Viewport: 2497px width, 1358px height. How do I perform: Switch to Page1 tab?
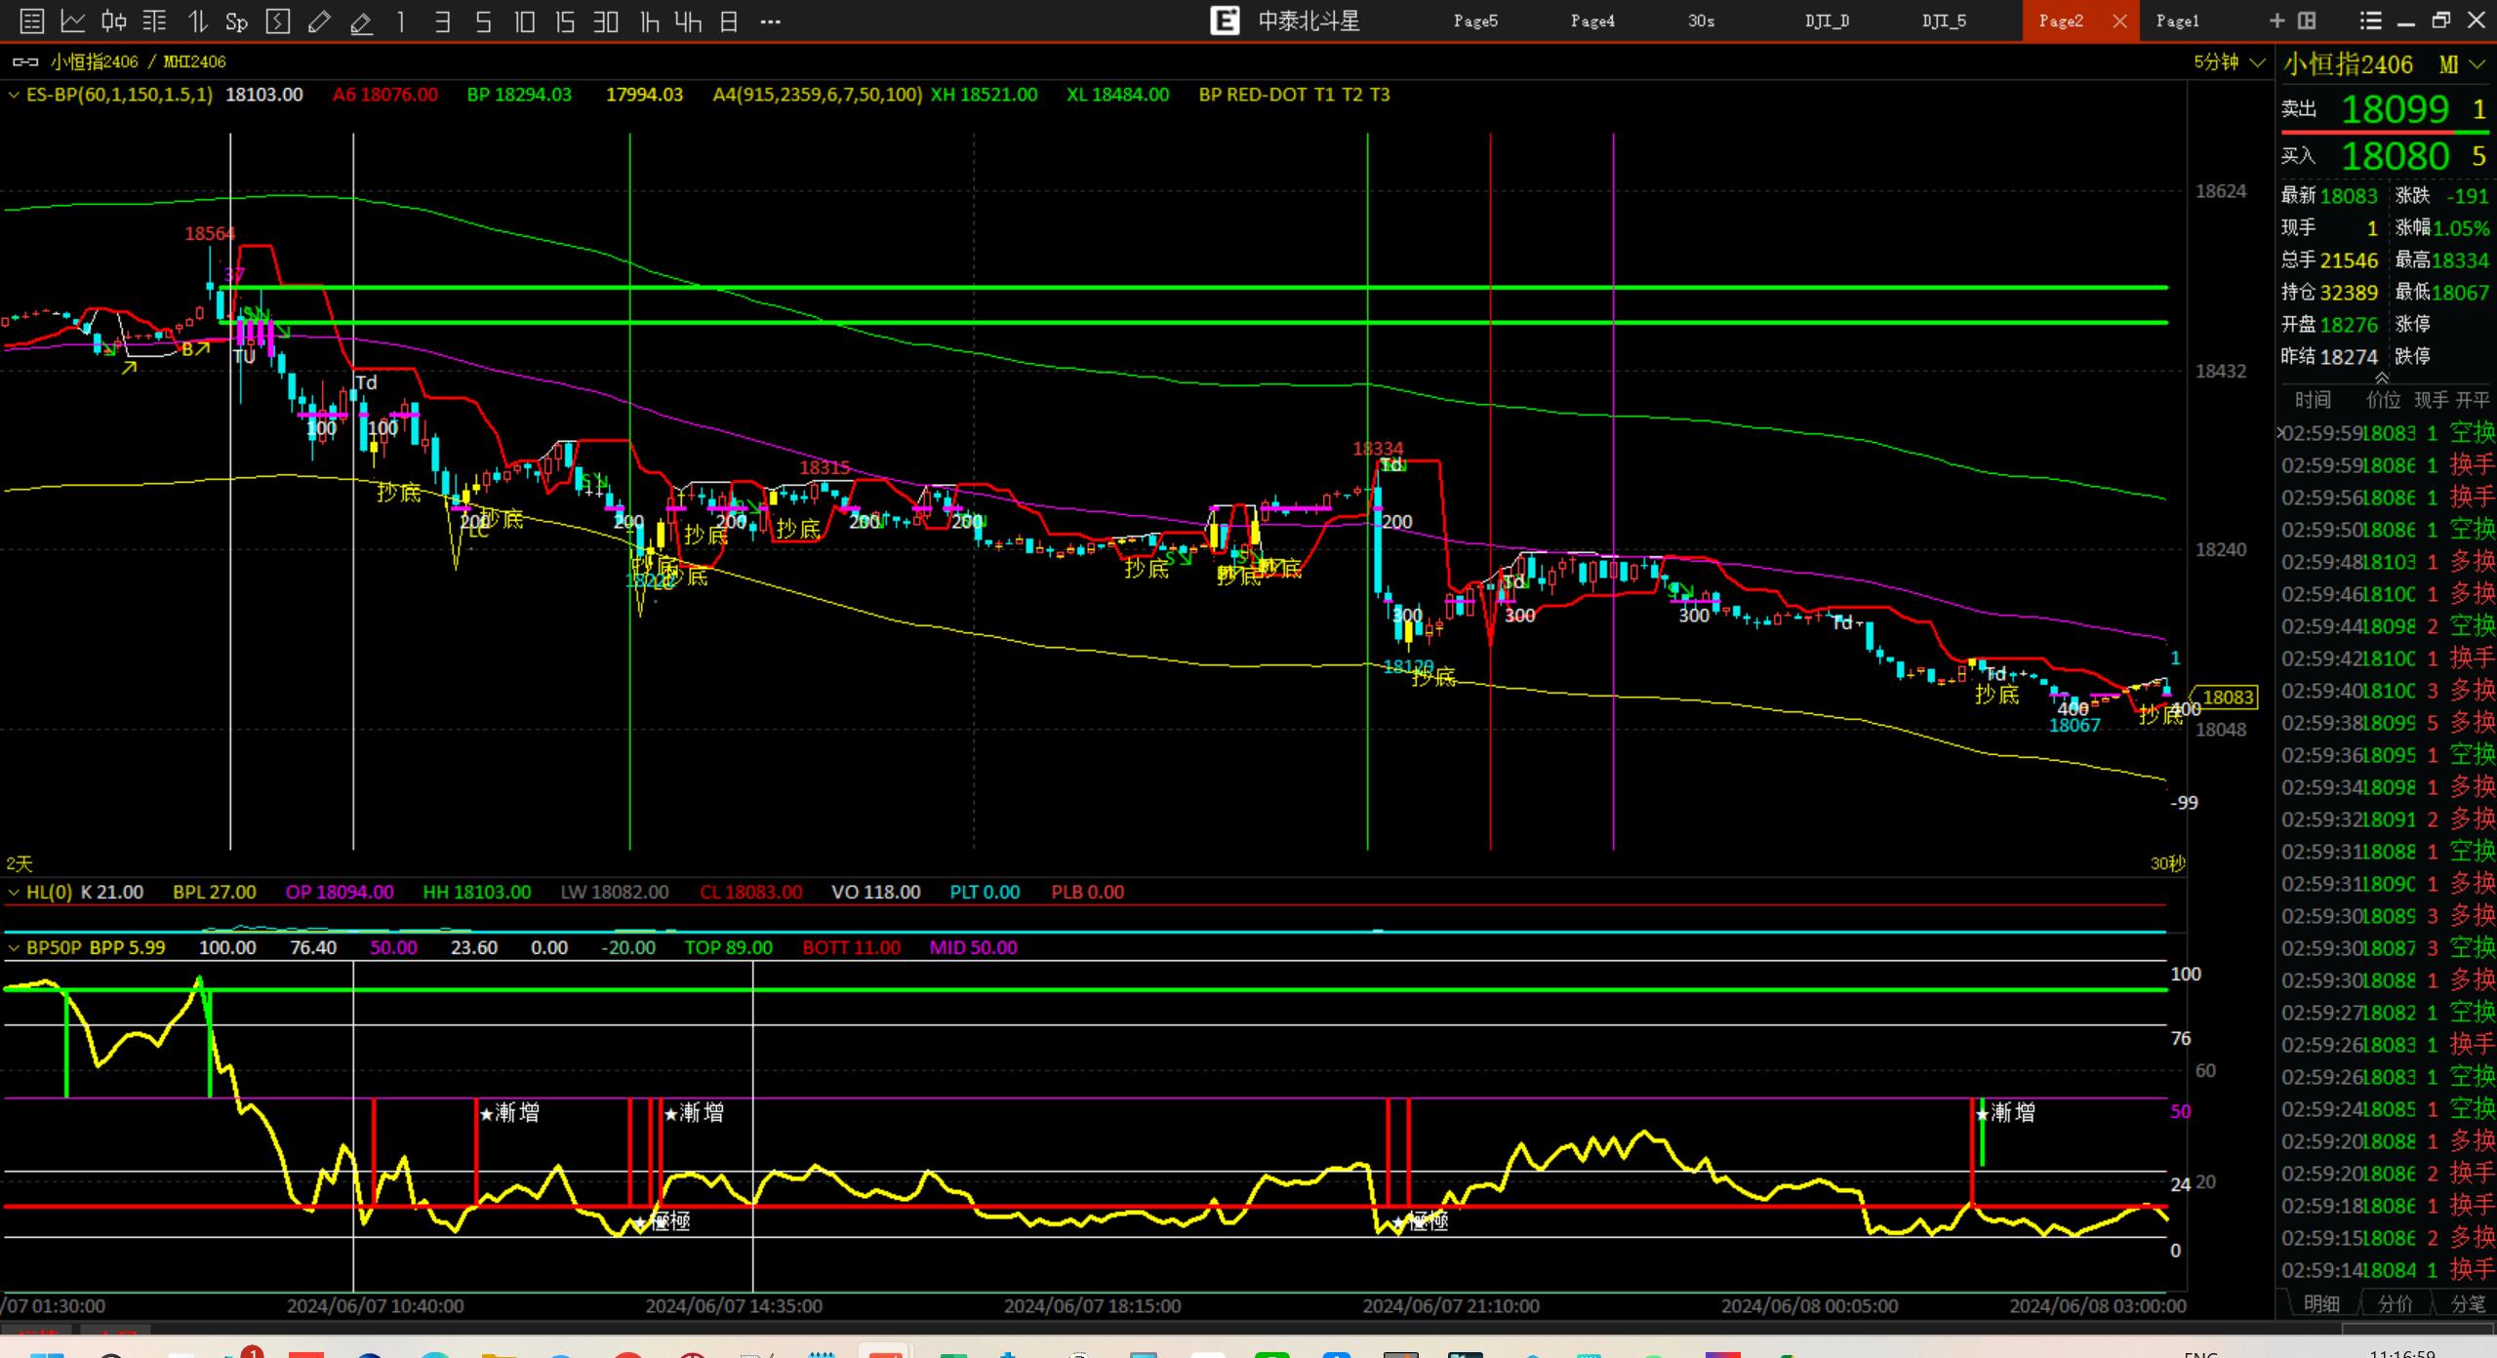(2177, 20)
